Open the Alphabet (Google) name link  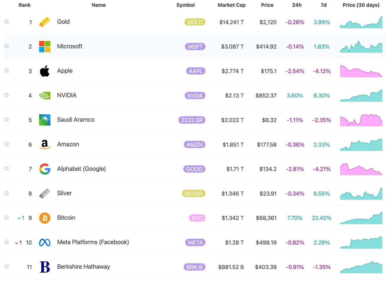click(x=81, y=169)
